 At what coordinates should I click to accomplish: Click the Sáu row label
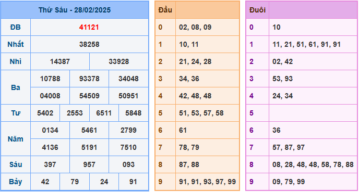coord(16,164)
